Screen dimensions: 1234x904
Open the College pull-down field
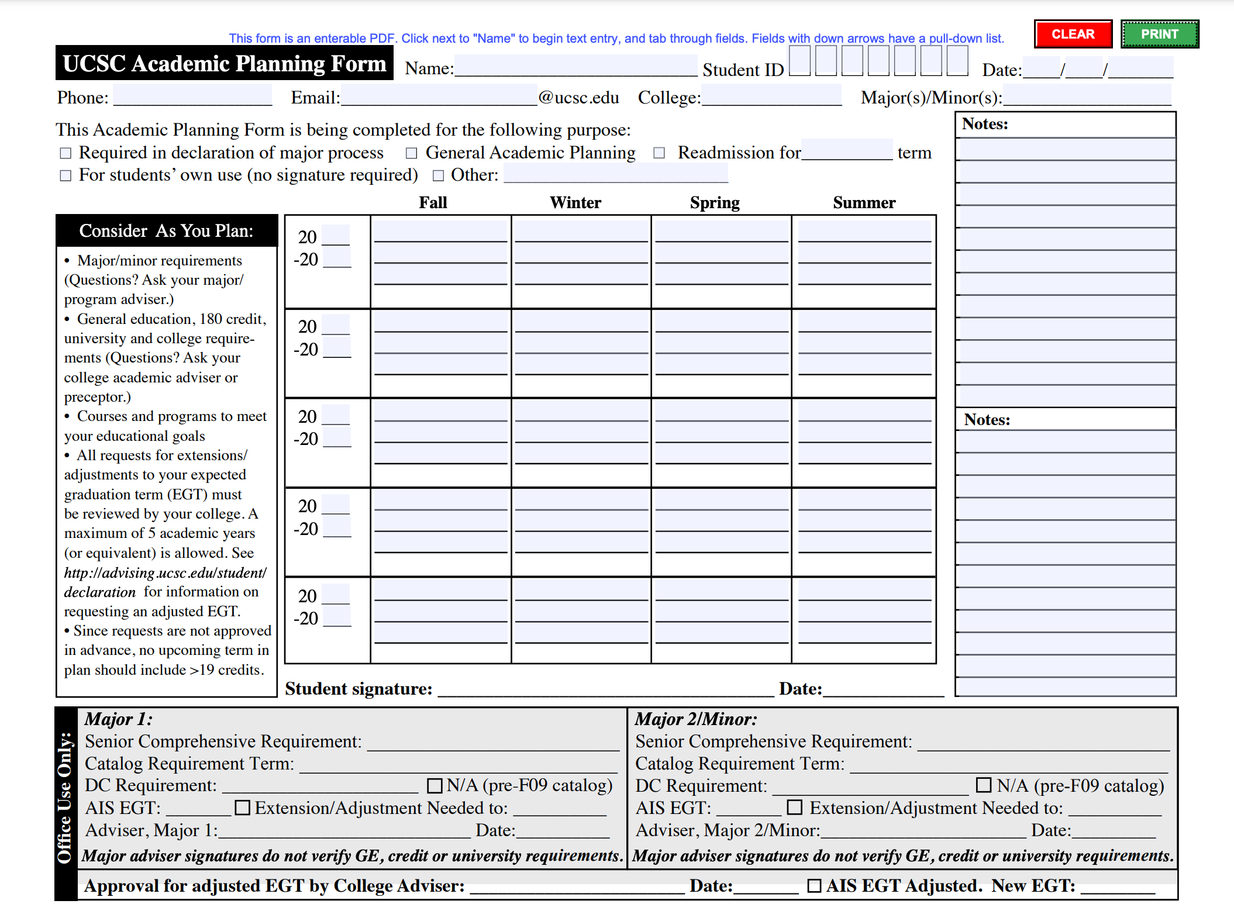[x=771, y=94]
